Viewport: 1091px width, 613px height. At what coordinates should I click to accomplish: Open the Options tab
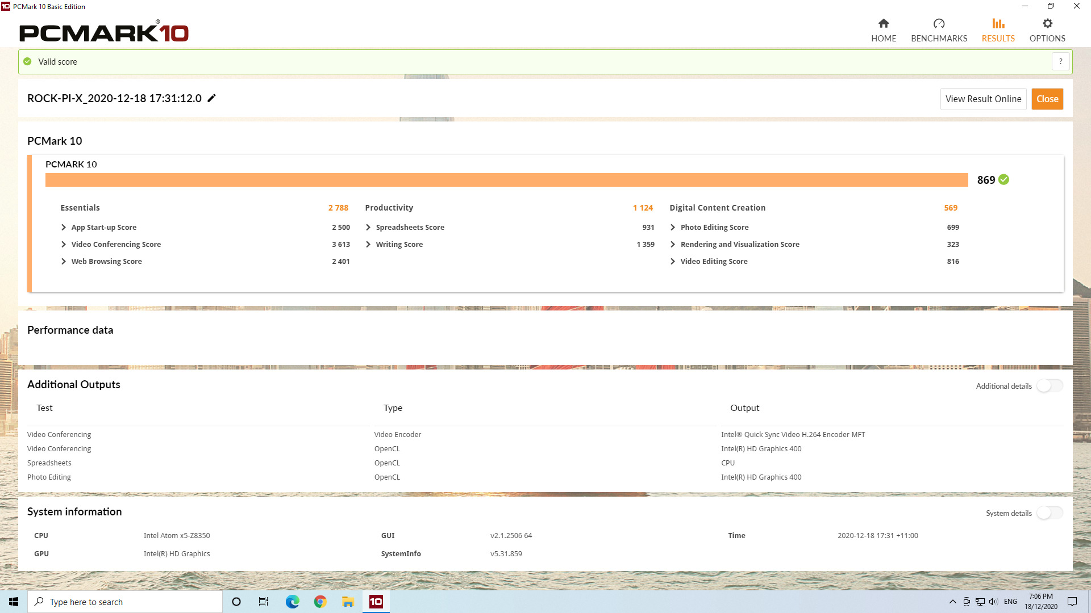tap(1047, 30)
